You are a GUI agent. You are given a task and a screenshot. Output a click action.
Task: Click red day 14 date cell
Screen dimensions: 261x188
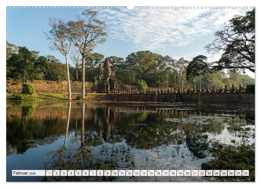click(144, 173)
